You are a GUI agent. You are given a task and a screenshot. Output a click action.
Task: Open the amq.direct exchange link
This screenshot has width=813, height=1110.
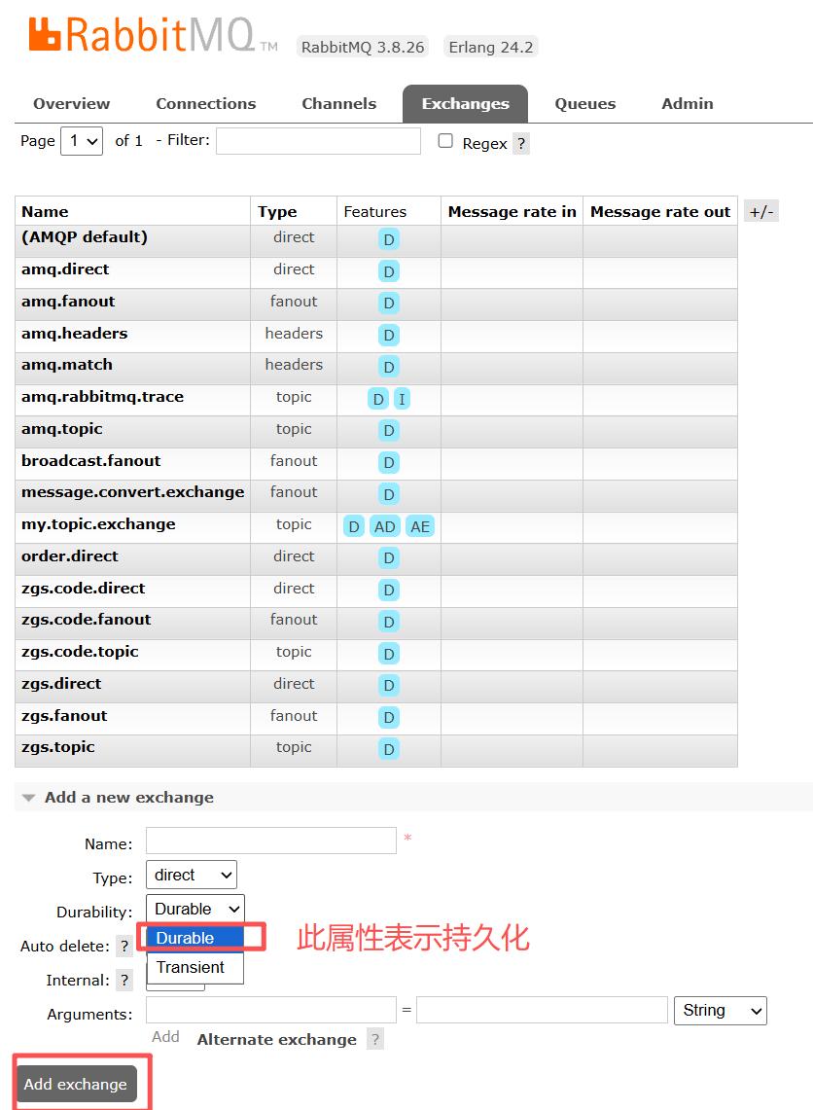(65, 269)
